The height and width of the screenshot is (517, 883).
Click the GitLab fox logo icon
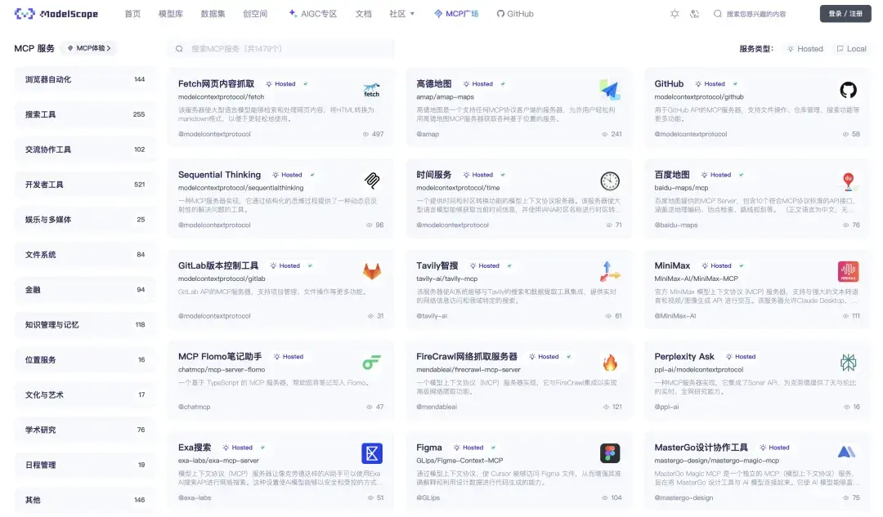[x=372, y=271]
